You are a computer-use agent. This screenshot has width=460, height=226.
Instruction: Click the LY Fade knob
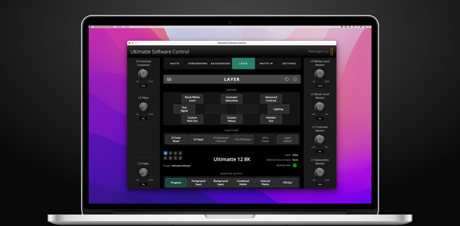[x=144, y=173]
